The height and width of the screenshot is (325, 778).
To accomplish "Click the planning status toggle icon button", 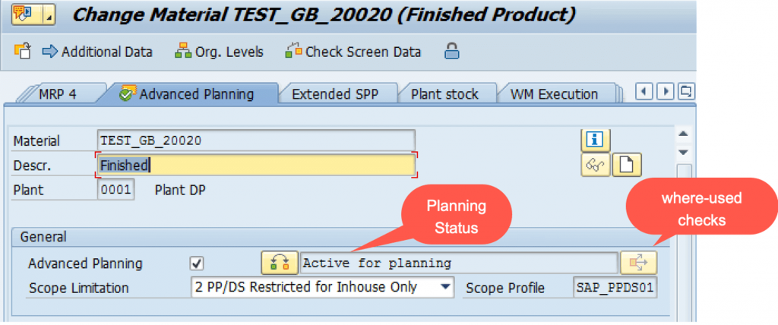I will tap(280, 263).
